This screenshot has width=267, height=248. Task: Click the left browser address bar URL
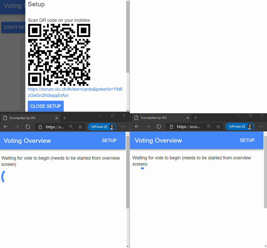pos(55,127)
